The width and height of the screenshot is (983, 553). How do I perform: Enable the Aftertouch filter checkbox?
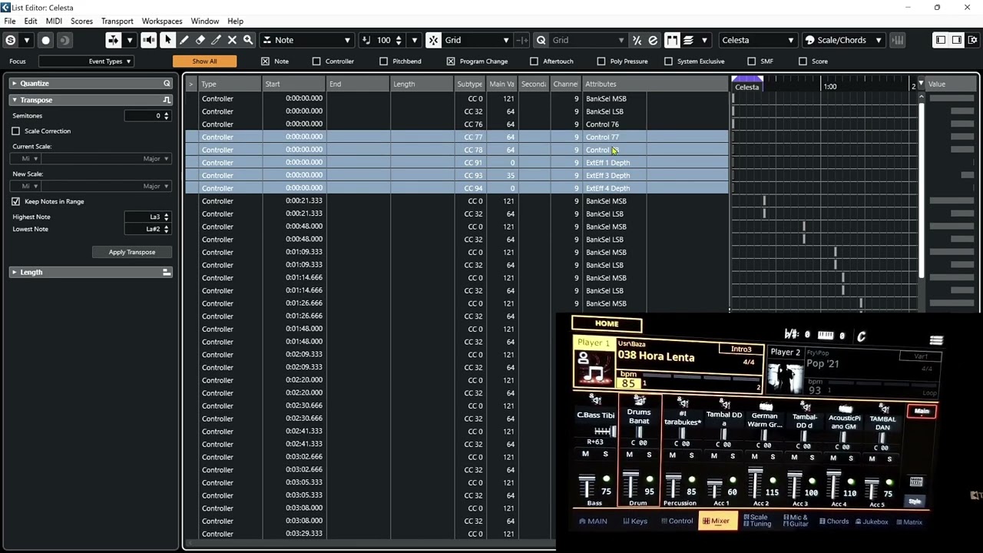(535, 61)
